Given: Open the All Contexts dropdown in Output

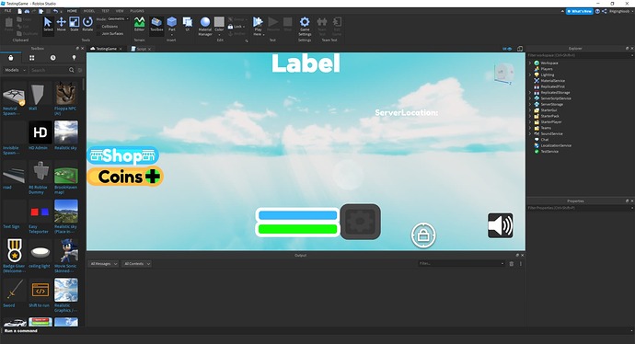Looking at the screenshot, I should (x=136, y=263).
